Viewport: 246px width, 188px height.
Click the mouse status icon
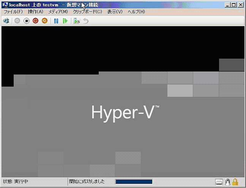tap(227, 182)
